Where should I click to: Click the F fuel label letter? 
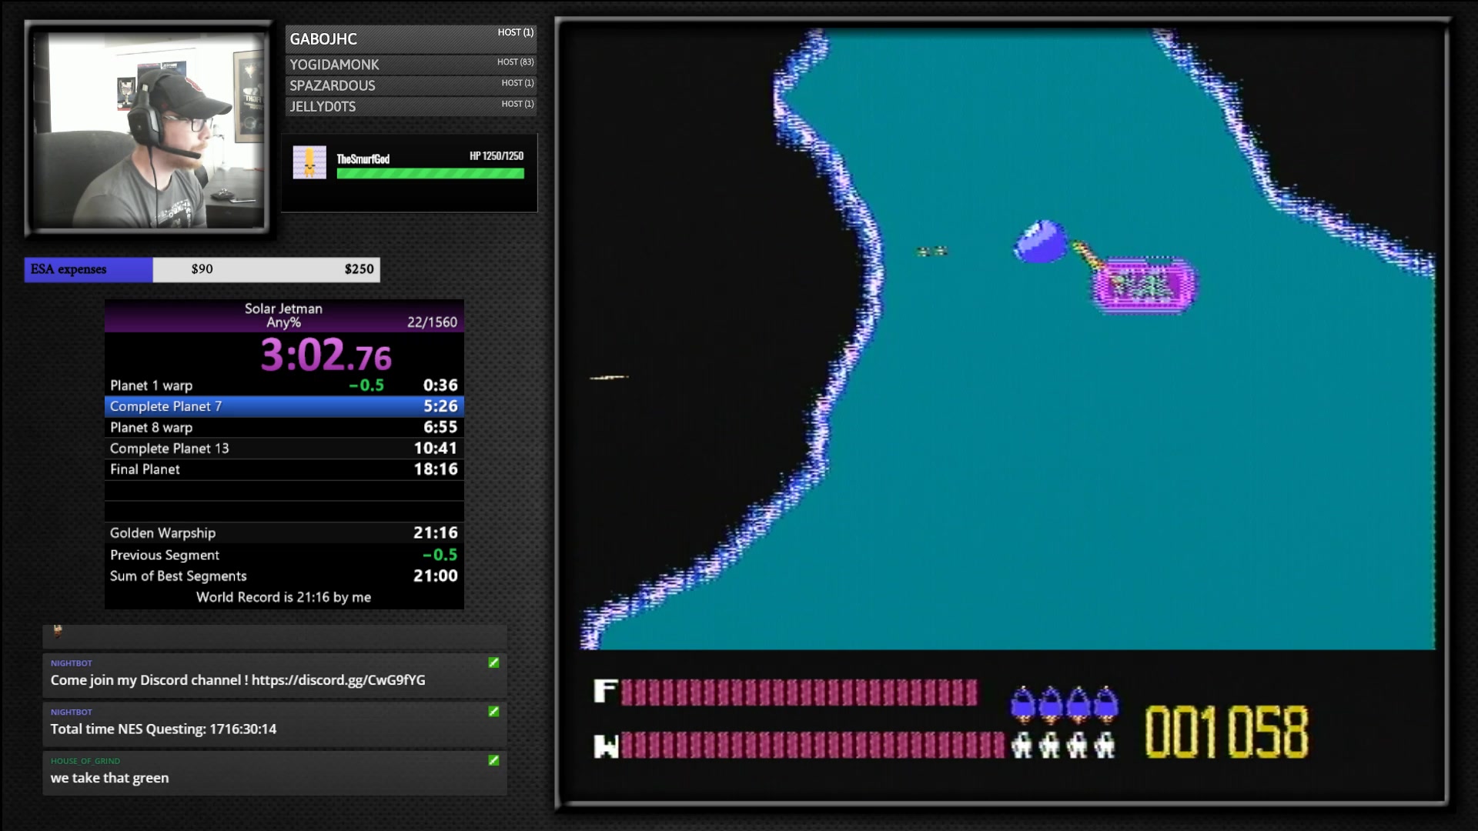[x=605, y=691]
